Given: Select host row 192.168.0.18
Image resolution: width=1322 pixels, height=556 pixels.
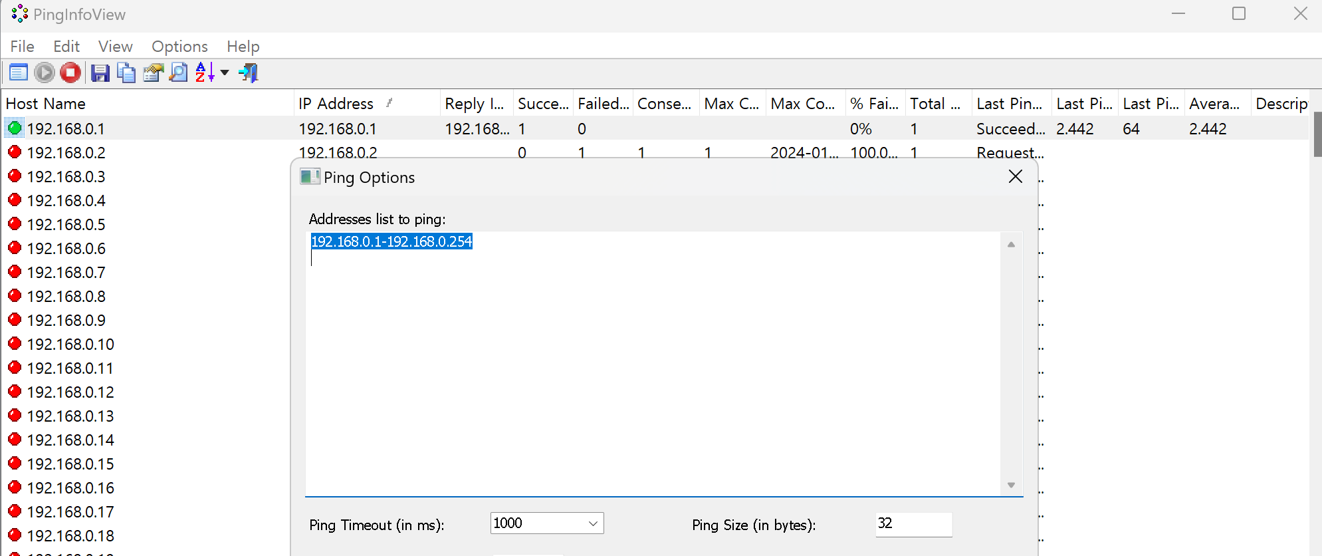Looking at the screenshot, I should pyautogui.click(x=70, y=535).
